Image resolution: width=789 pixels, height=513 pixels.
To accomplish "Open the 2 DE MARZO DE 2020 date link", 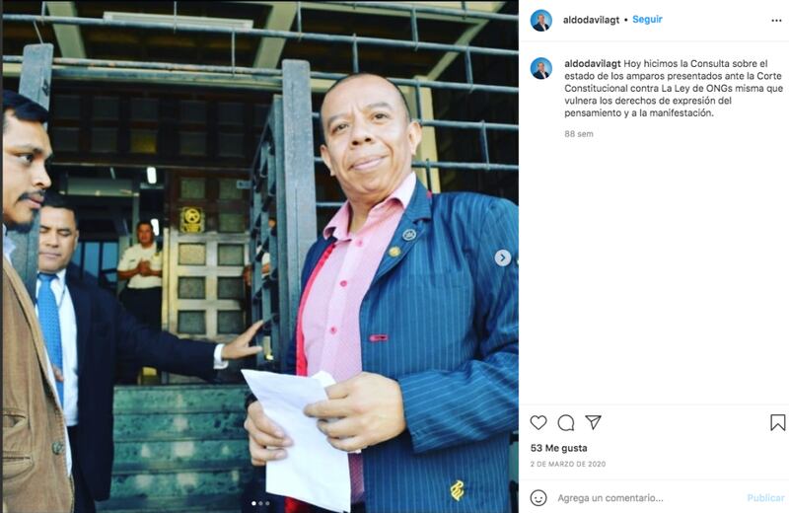I will (568, 465).
